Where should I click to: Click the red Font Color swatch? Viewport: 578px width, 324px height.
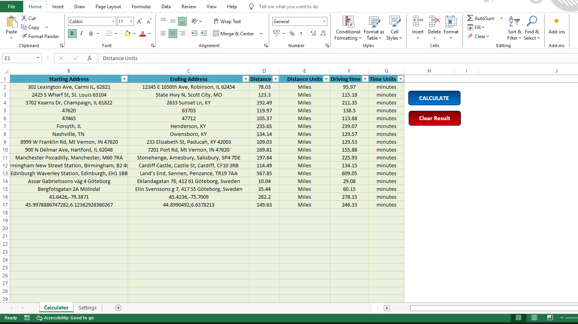[143, 35]
